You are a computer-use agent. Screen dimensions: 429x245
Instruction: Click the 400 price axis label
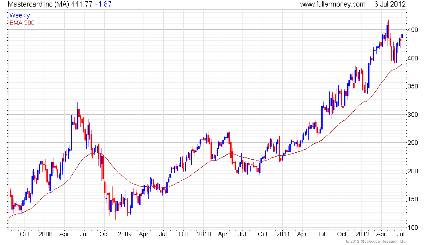coord(412,58)
